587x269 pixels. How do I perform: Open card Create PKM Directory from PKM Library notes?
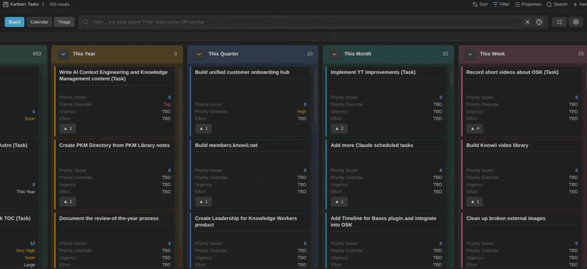(114, 145)
